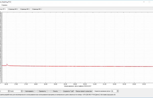Viewport: 153px width, 98px height.
Task: Click the 17:00 time axis label
Action: pos(16,84)
